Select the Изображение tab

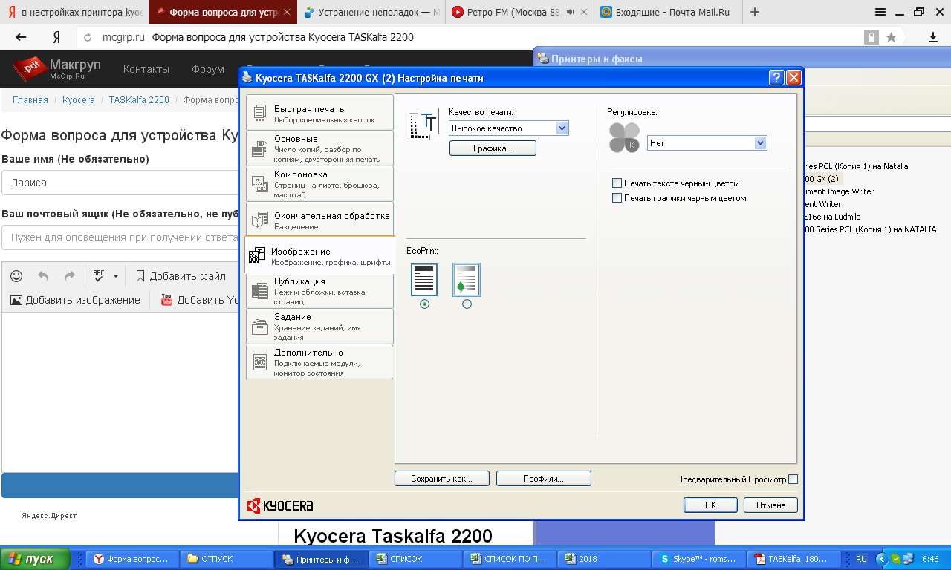pos(319,256)
